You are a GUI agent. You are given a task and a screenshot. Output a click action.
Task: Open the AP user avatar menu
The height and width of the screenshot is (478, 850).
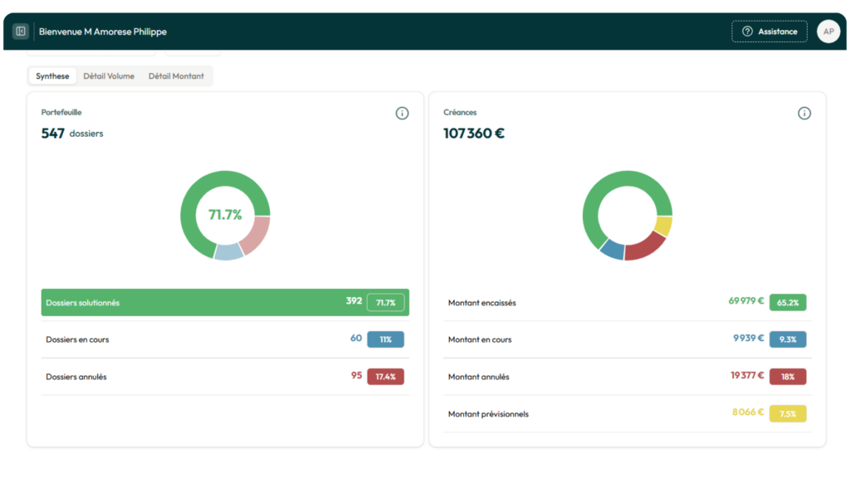click(828, 32)
